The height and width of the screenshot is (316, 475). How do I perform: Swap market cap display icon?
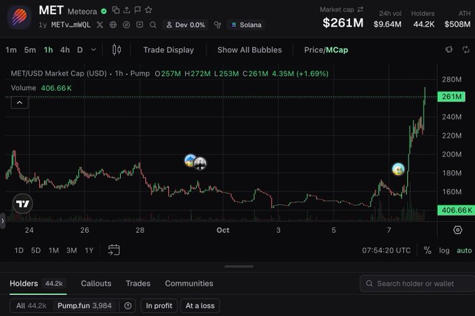(x=360, y=9)
